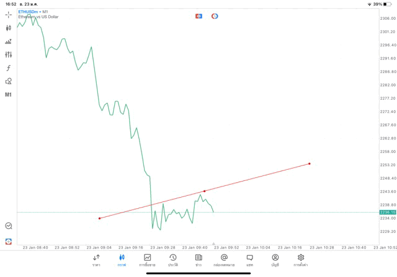Open การตั้งค่า (Settings) gear tab

pyautogui.click(x=301, y=260)
